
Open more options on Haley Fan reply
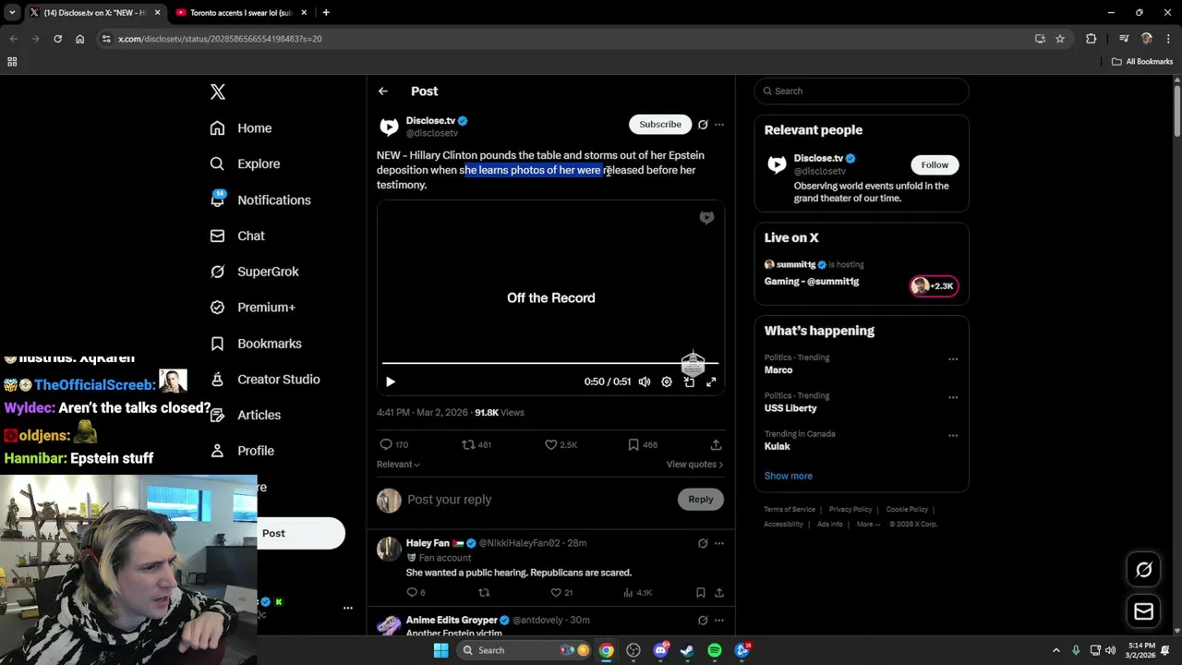719,543
